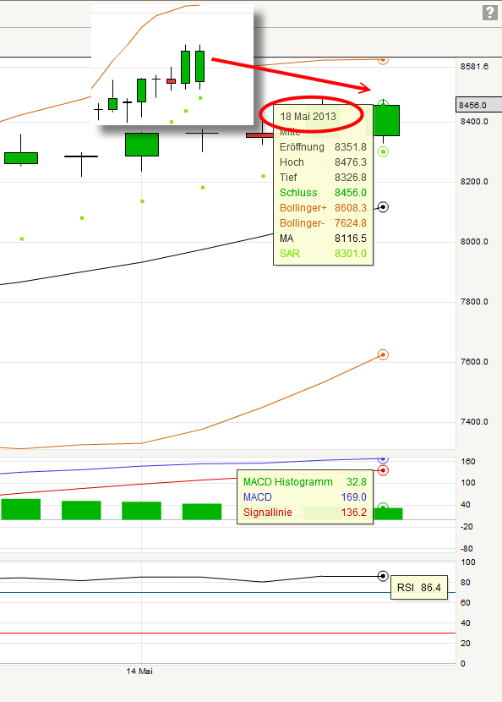Click the red Signallinie end marker

(383, 470)
